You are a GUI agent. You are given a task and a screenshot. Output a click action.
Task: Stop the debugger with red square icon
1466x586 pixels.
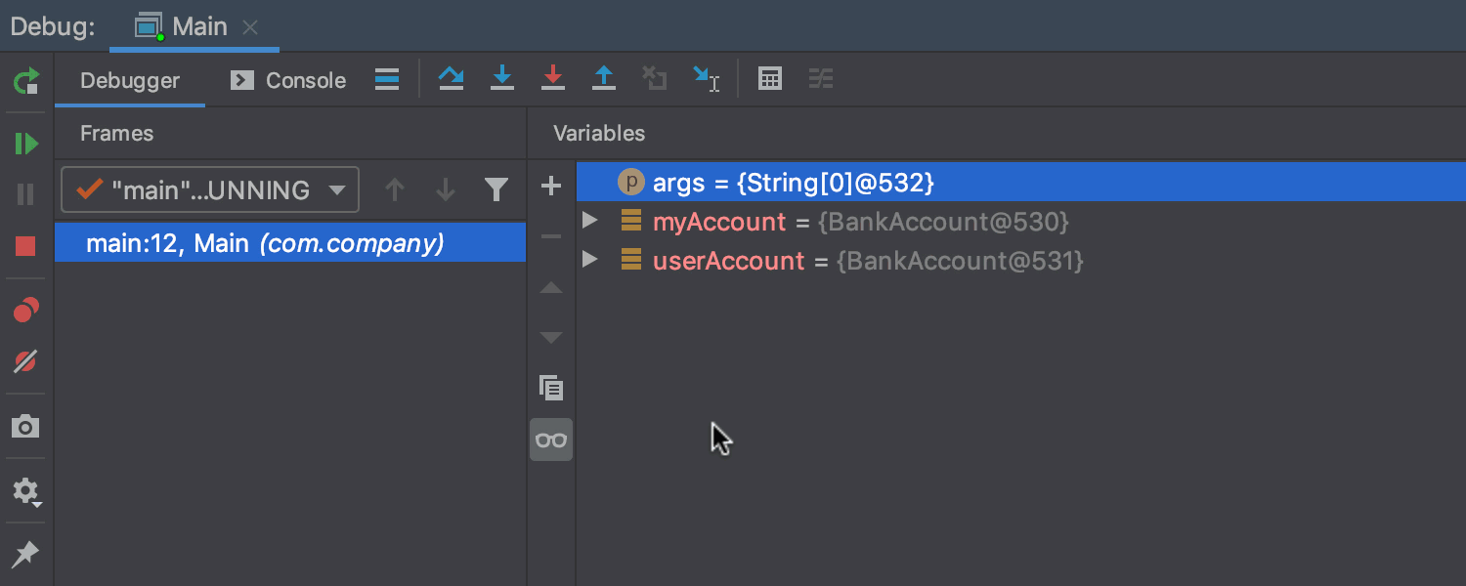26,245
